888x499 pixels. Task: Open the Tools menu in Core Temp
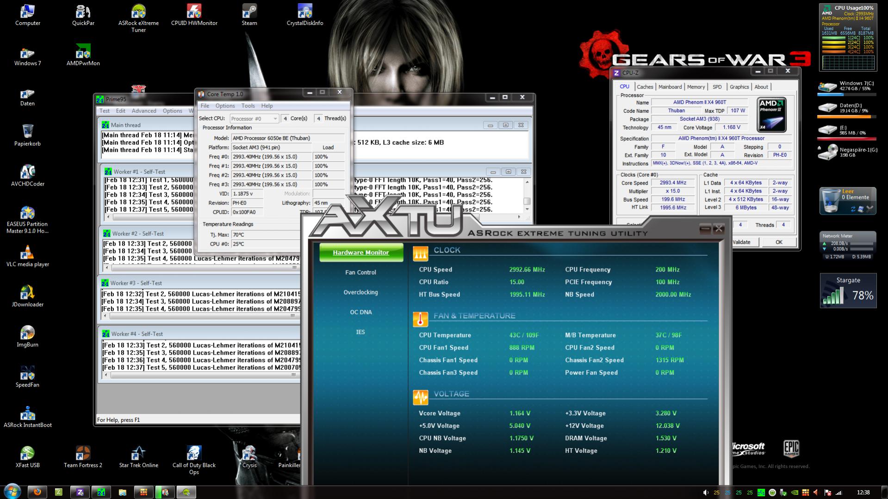[248, 106]
